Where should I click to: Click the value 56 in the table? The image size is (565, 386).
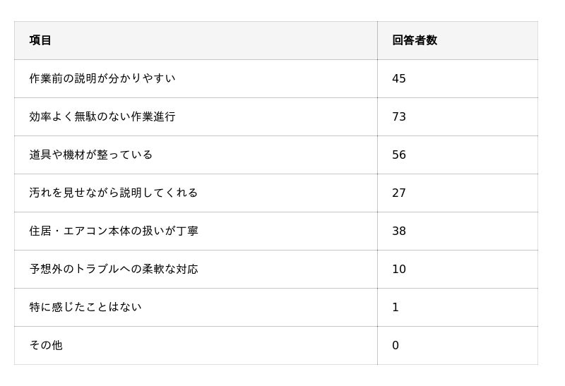point(399,155)
